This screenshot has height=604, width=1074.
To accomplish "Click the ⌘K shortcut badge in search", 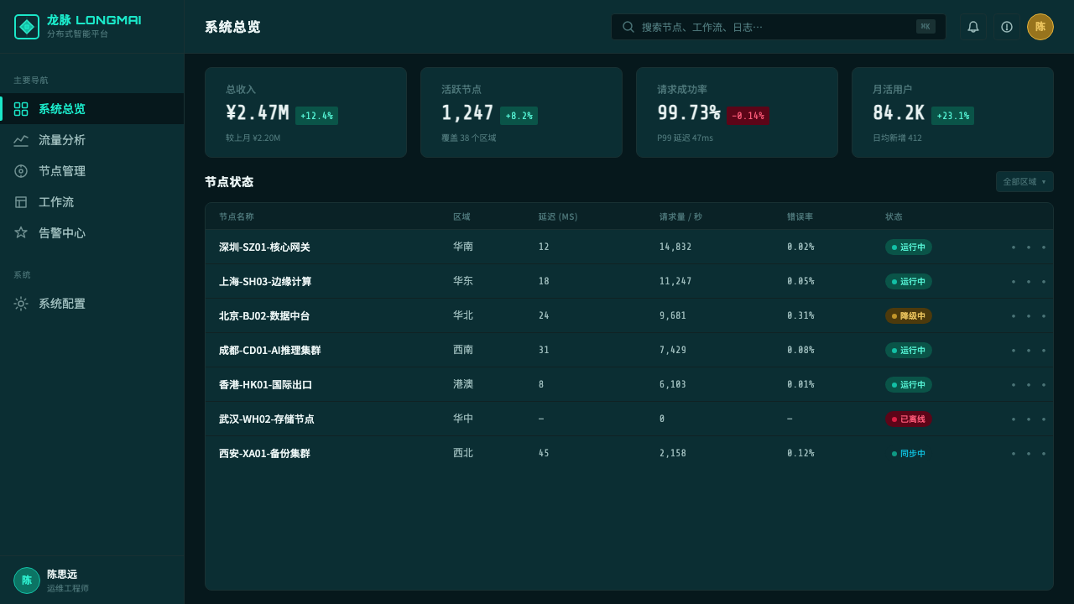I will (925, 27).
